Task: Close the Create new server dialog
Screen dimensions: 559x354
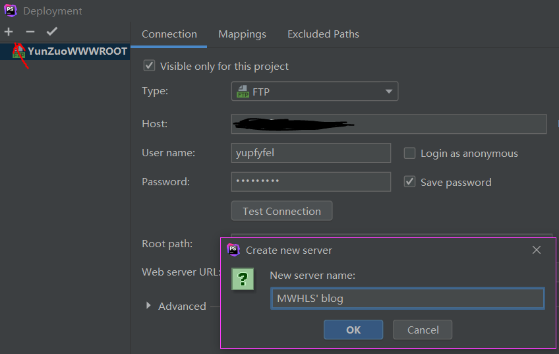Action: pyautogui.click(x=537, y=250)
